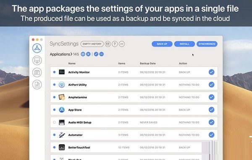Image resolution: width=252 pixels, height=160 pixels.
Task: Select the desktop monitor sidebar icon
Action: pyautogui.click(x=37, y=60)
